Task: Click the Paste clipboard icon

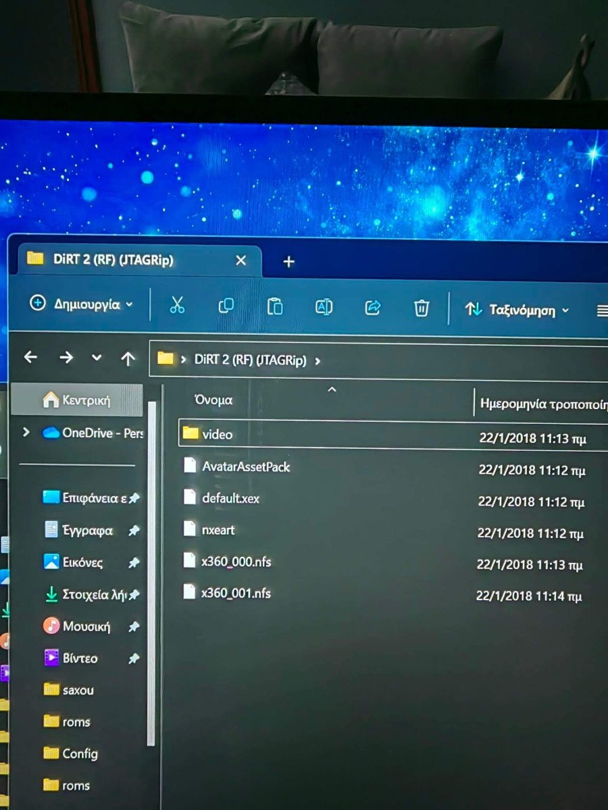Action: click(x=274, y=306)
